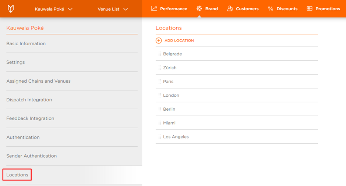
Task: Grab the drag handle next to Belgrade
Action: point(159,54)
